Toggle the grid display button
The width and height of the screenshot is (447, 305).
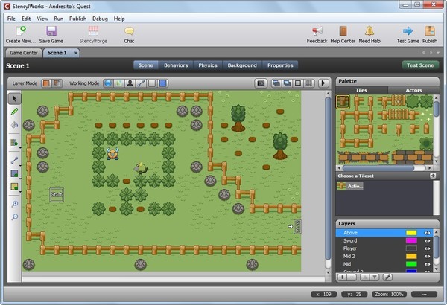[308, 83]
